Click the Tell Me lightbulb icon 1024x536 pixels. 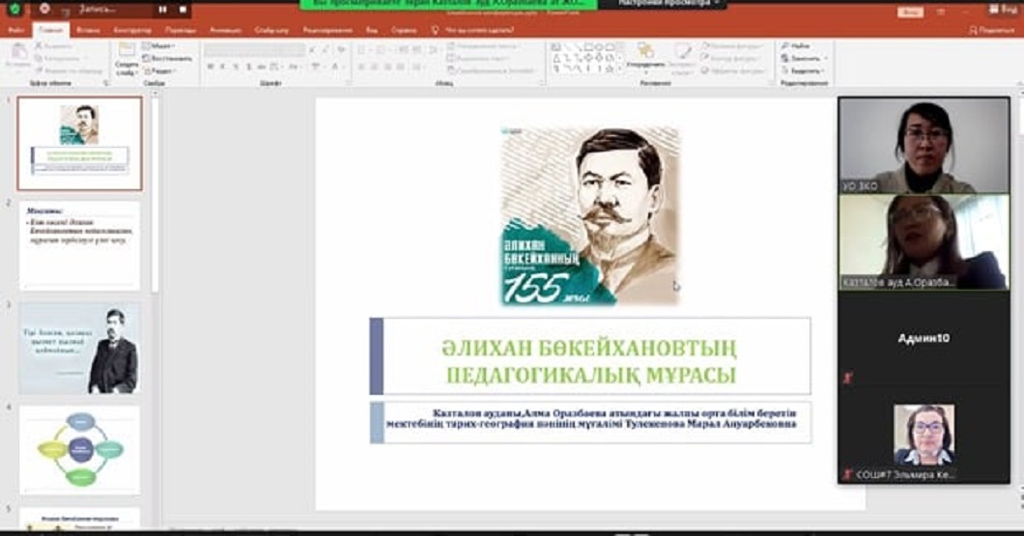pyautogui.click(x=436, y=30)
